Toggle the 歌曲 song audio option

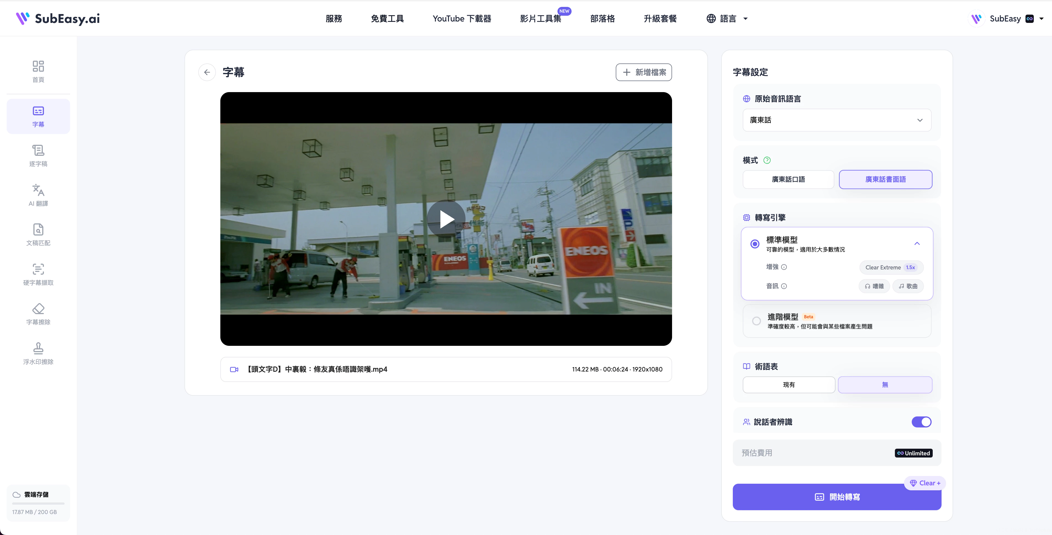(908, 286)
